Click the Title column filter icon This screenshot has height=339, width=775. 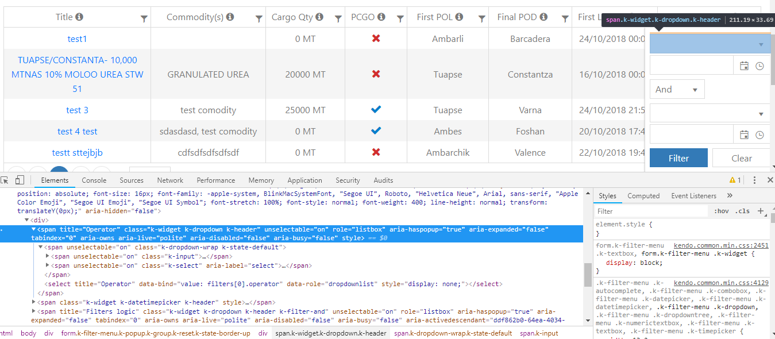coord(144,18)
